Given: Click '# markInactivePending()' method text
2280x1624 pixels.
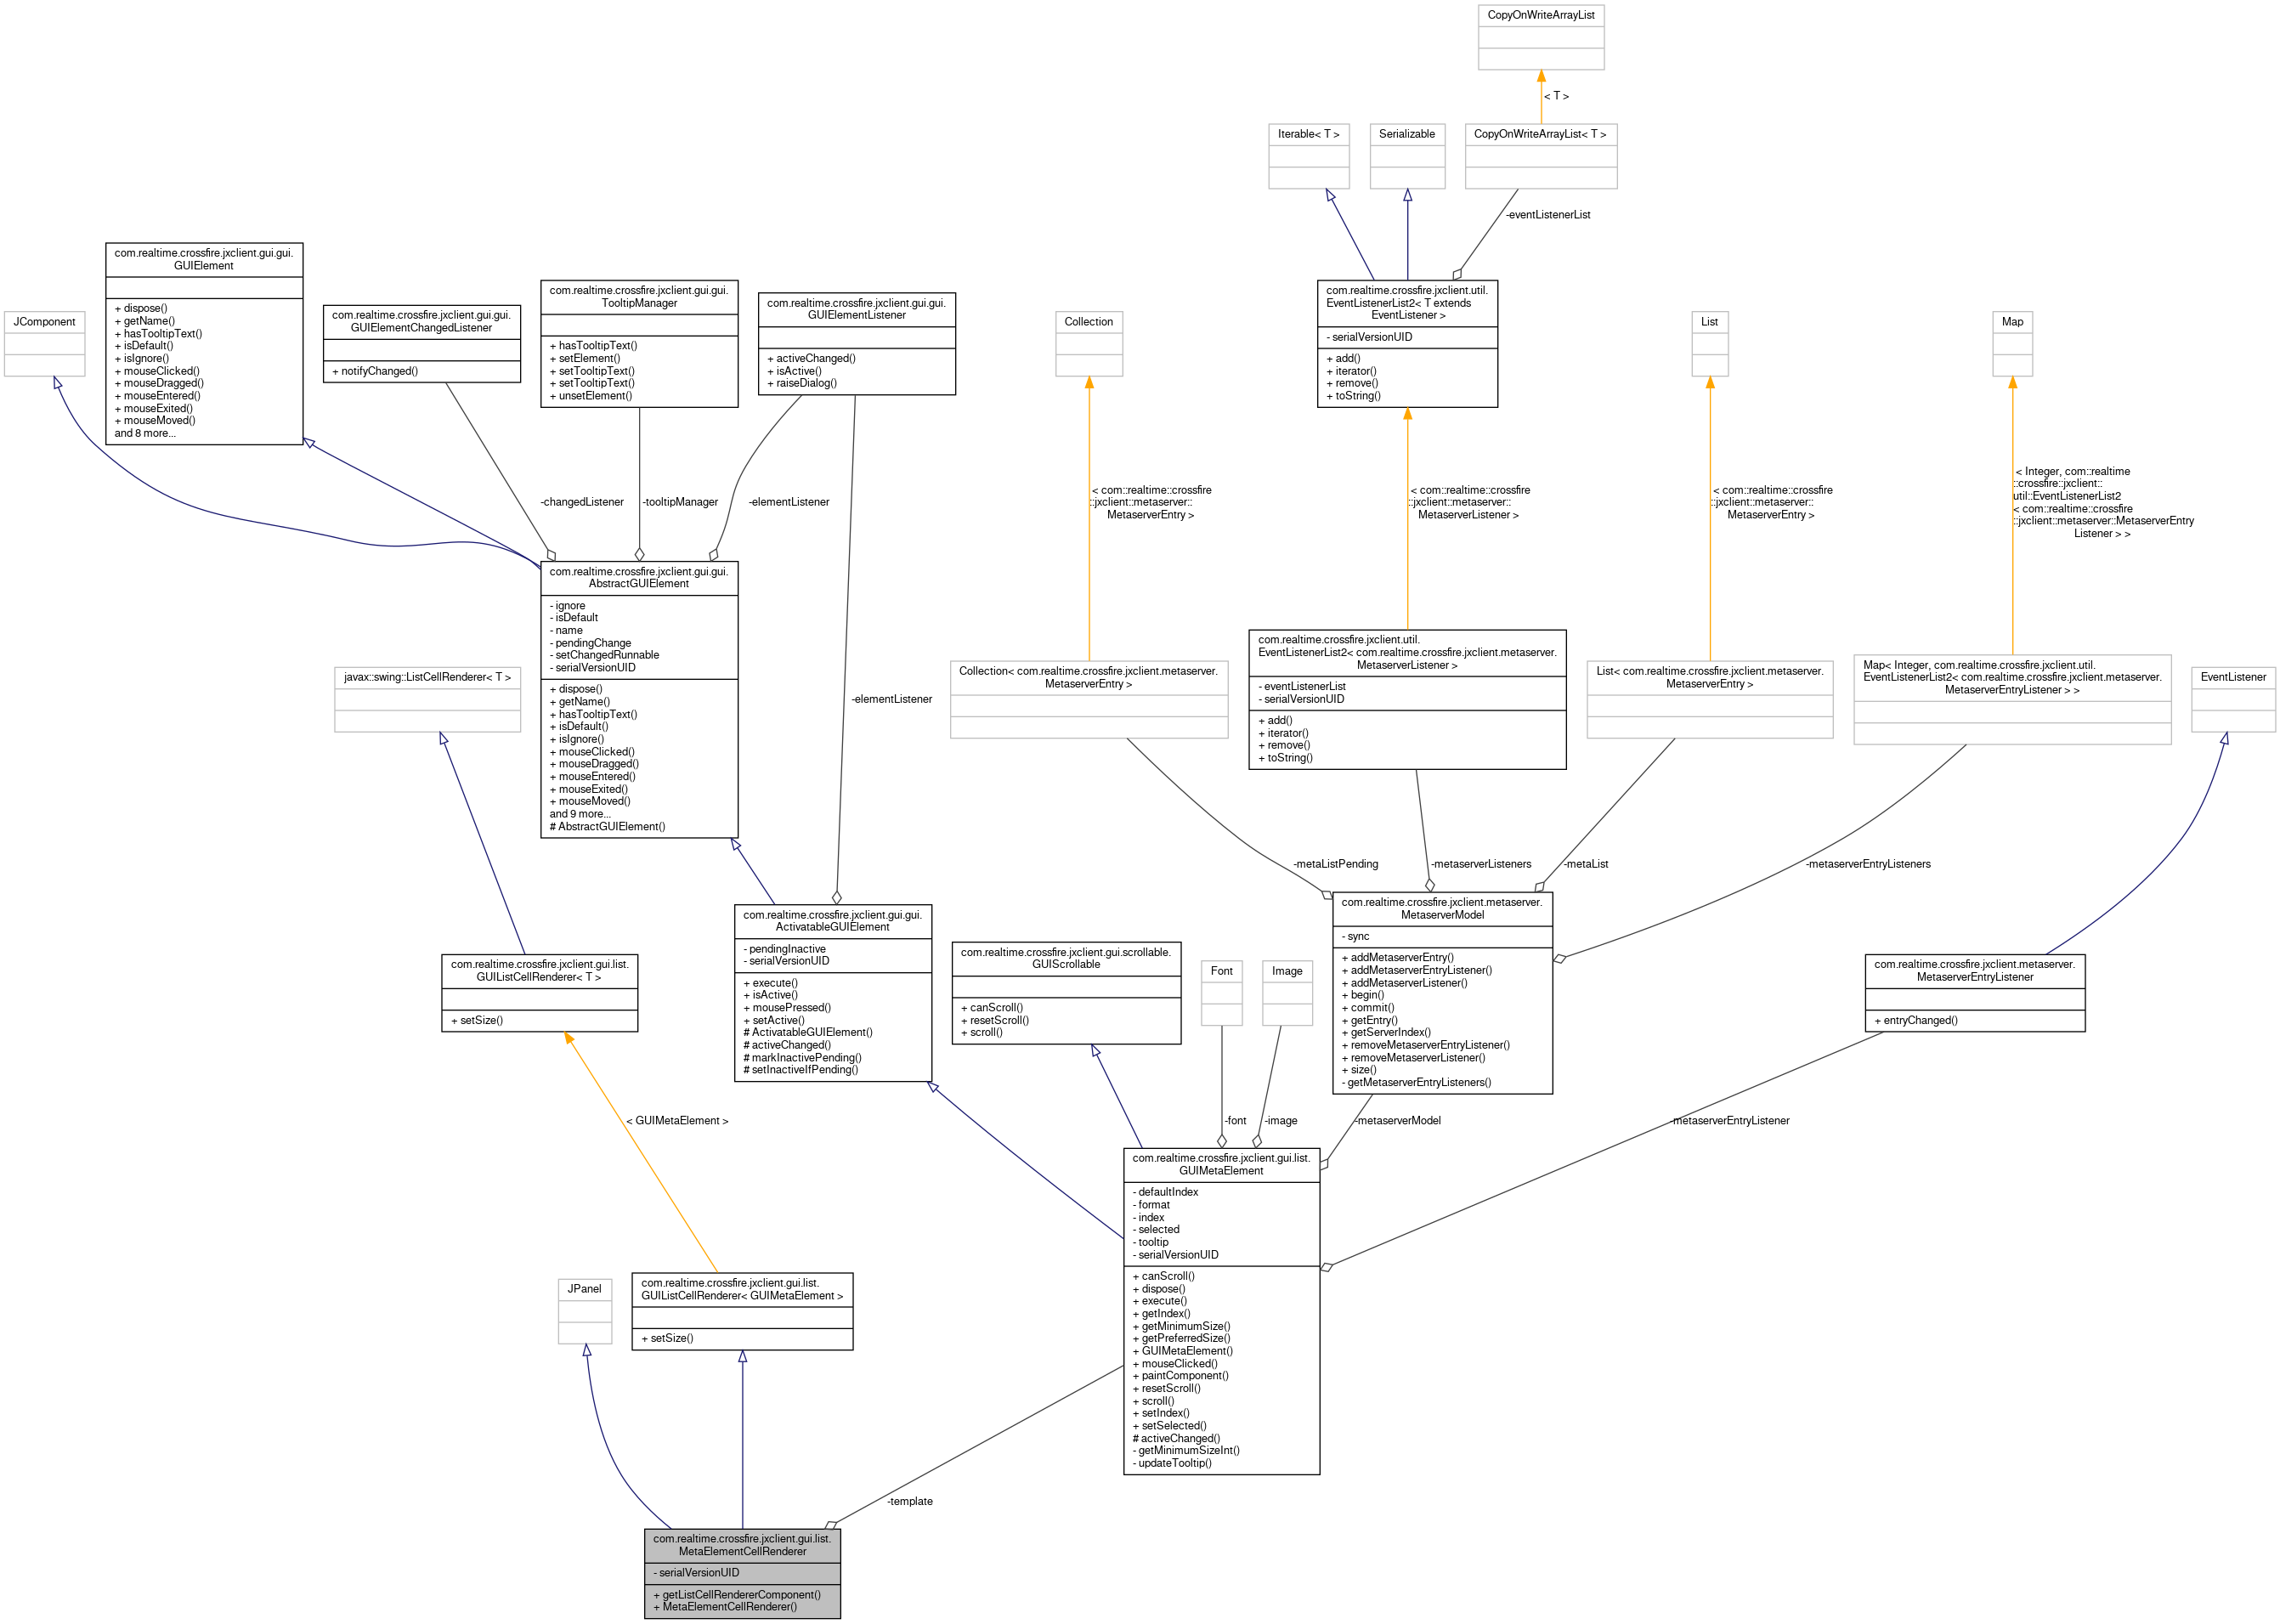Looking at the screenshot, I should [802, 1057].
